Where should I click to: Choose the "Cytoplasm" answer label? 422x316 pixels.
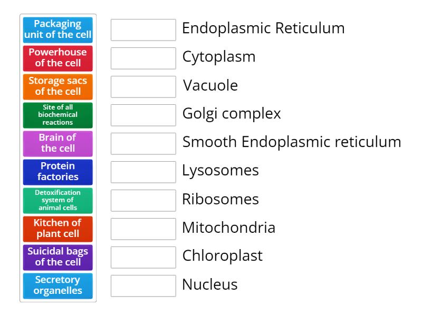tap(217, 56)
